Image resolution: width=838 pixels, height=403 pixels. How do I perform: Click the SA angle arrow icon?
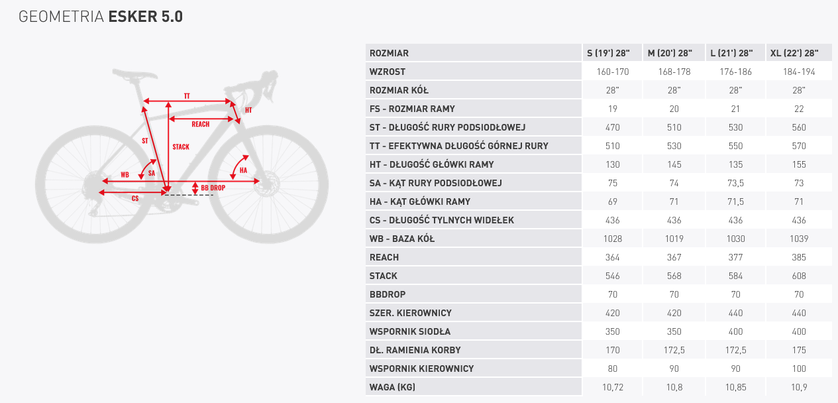147,170
